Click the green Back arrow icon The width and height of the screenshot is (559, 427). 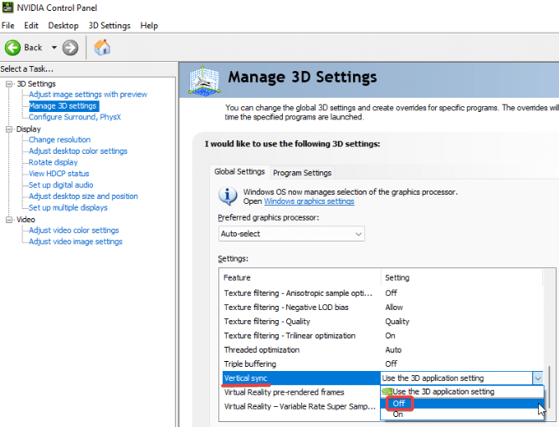(x=13, y=48)
